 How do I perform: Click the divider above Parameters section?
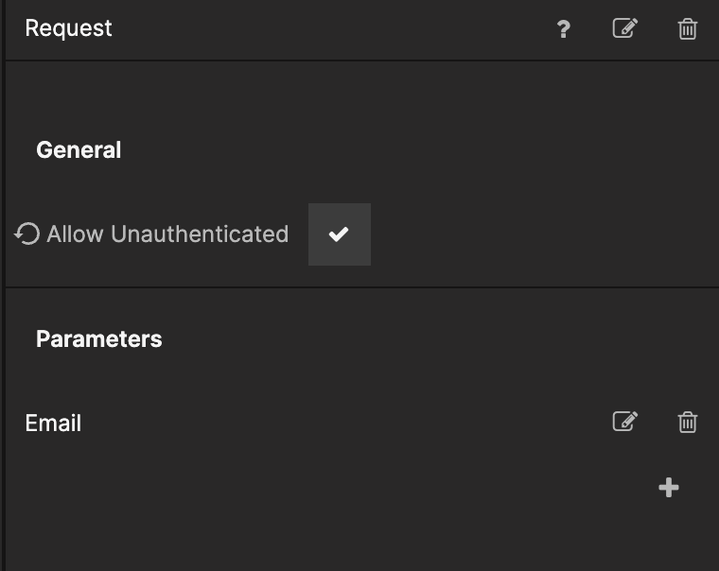[x=359, y=287]
